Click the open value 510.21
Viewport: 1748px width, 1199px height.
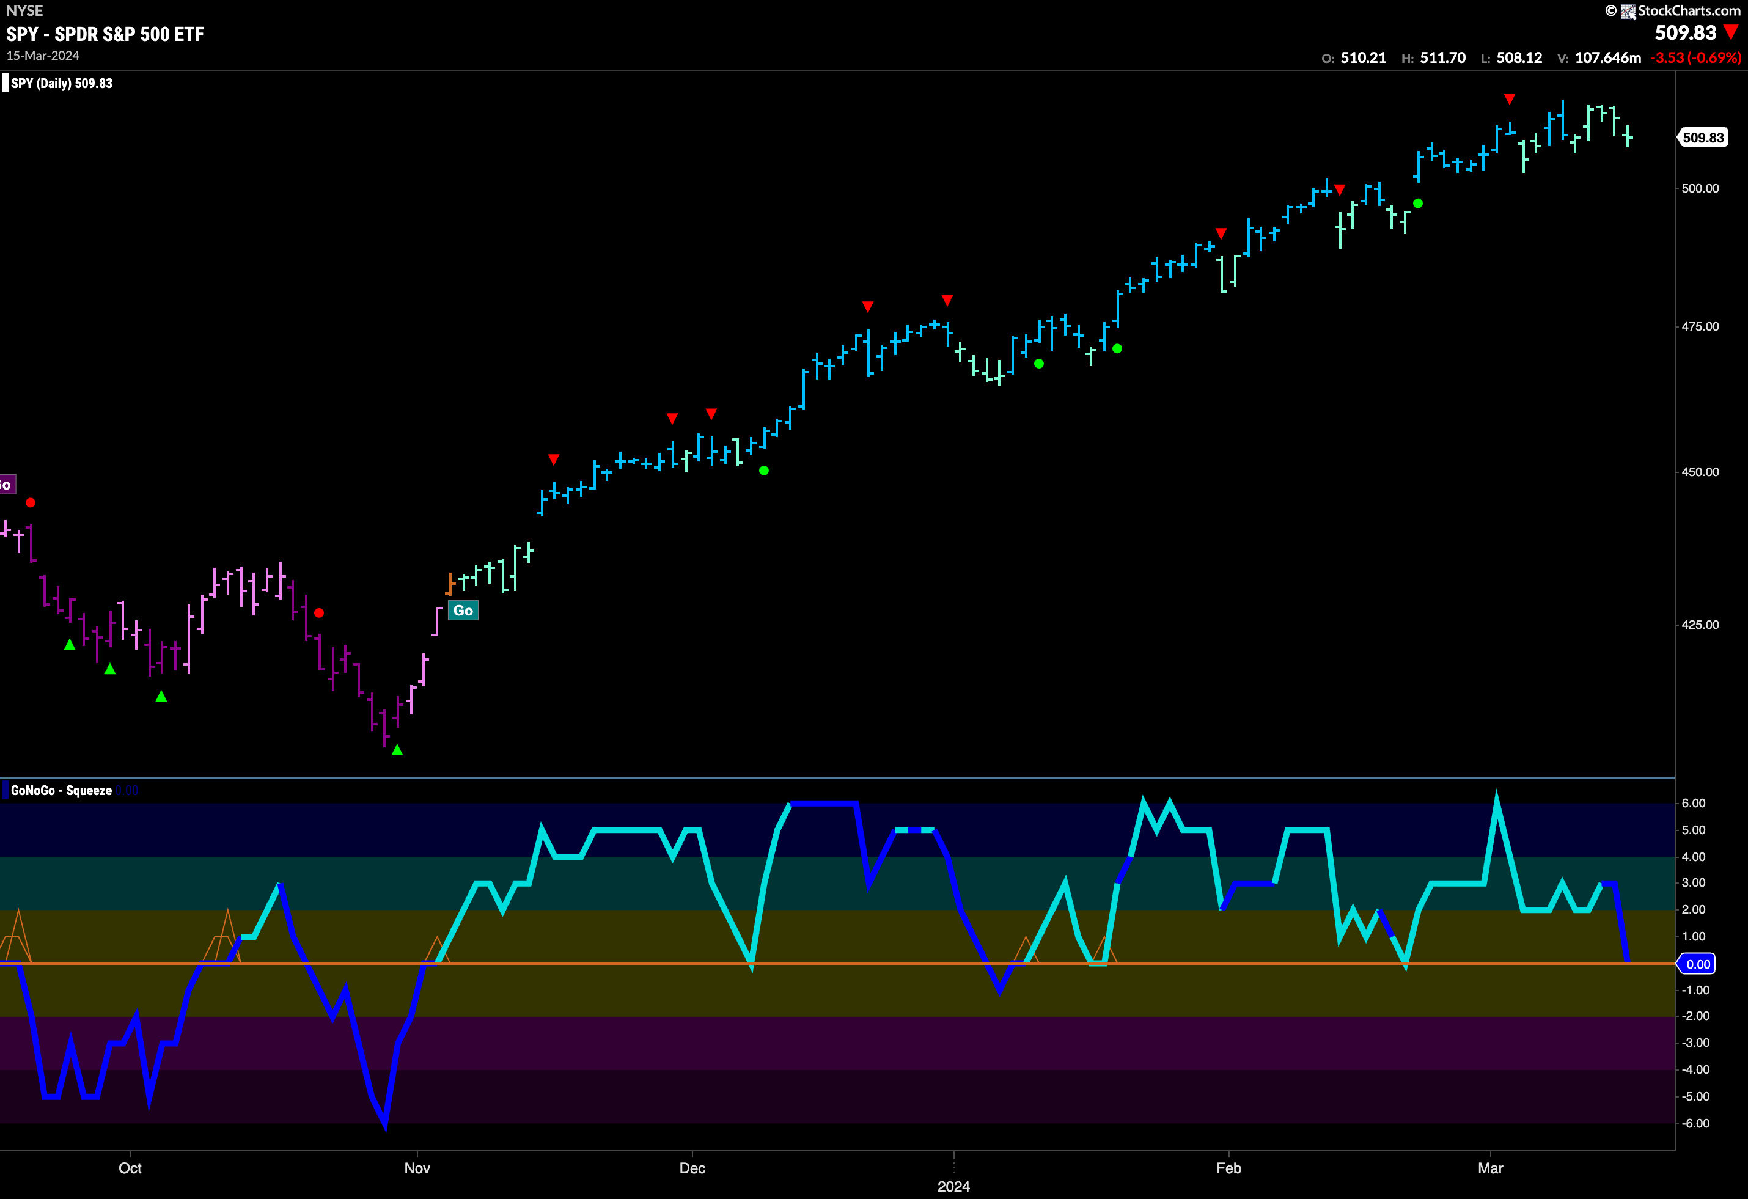coord(1364,58)
